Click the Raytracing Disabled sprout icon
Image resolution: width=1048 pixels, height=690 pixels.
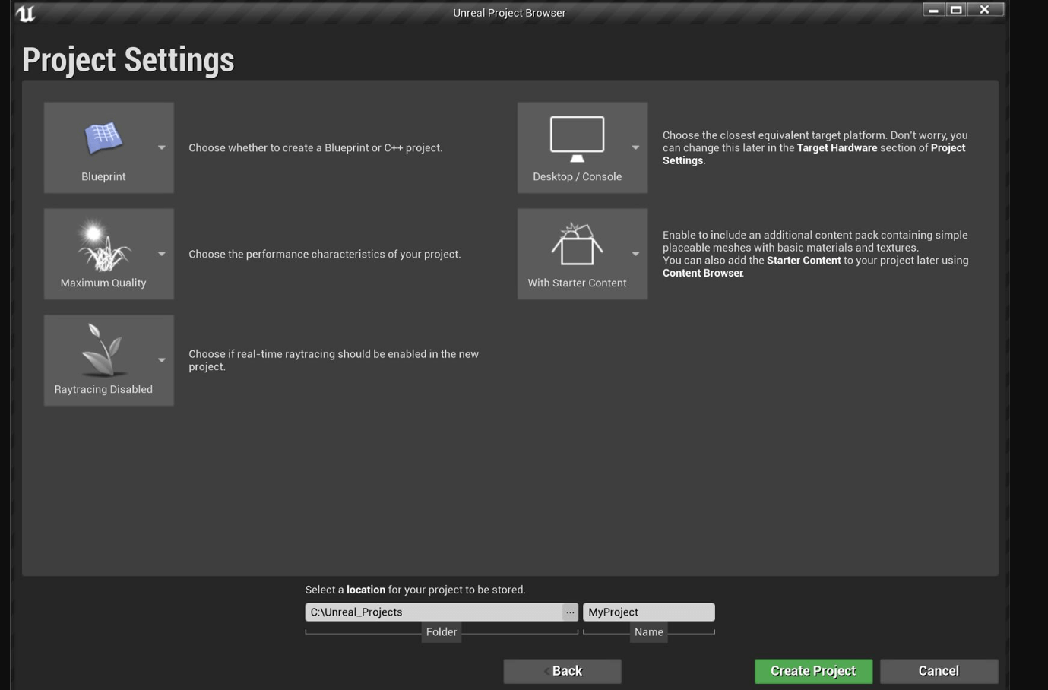[x=103, y=350]
